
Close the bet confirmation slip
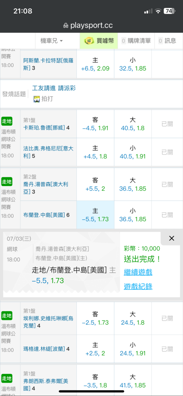pos(172,238)
